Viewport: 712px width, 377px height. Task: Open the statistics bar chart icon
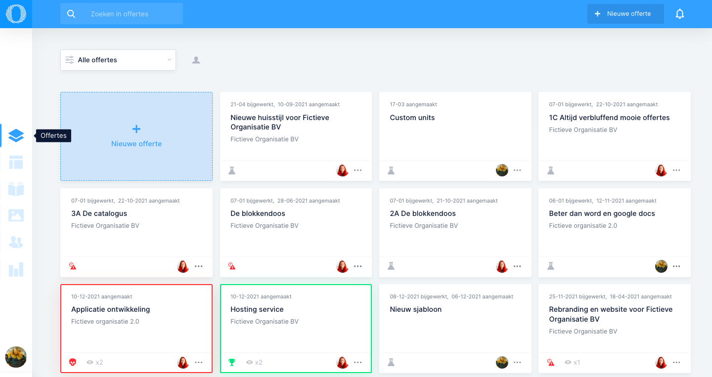16,269
